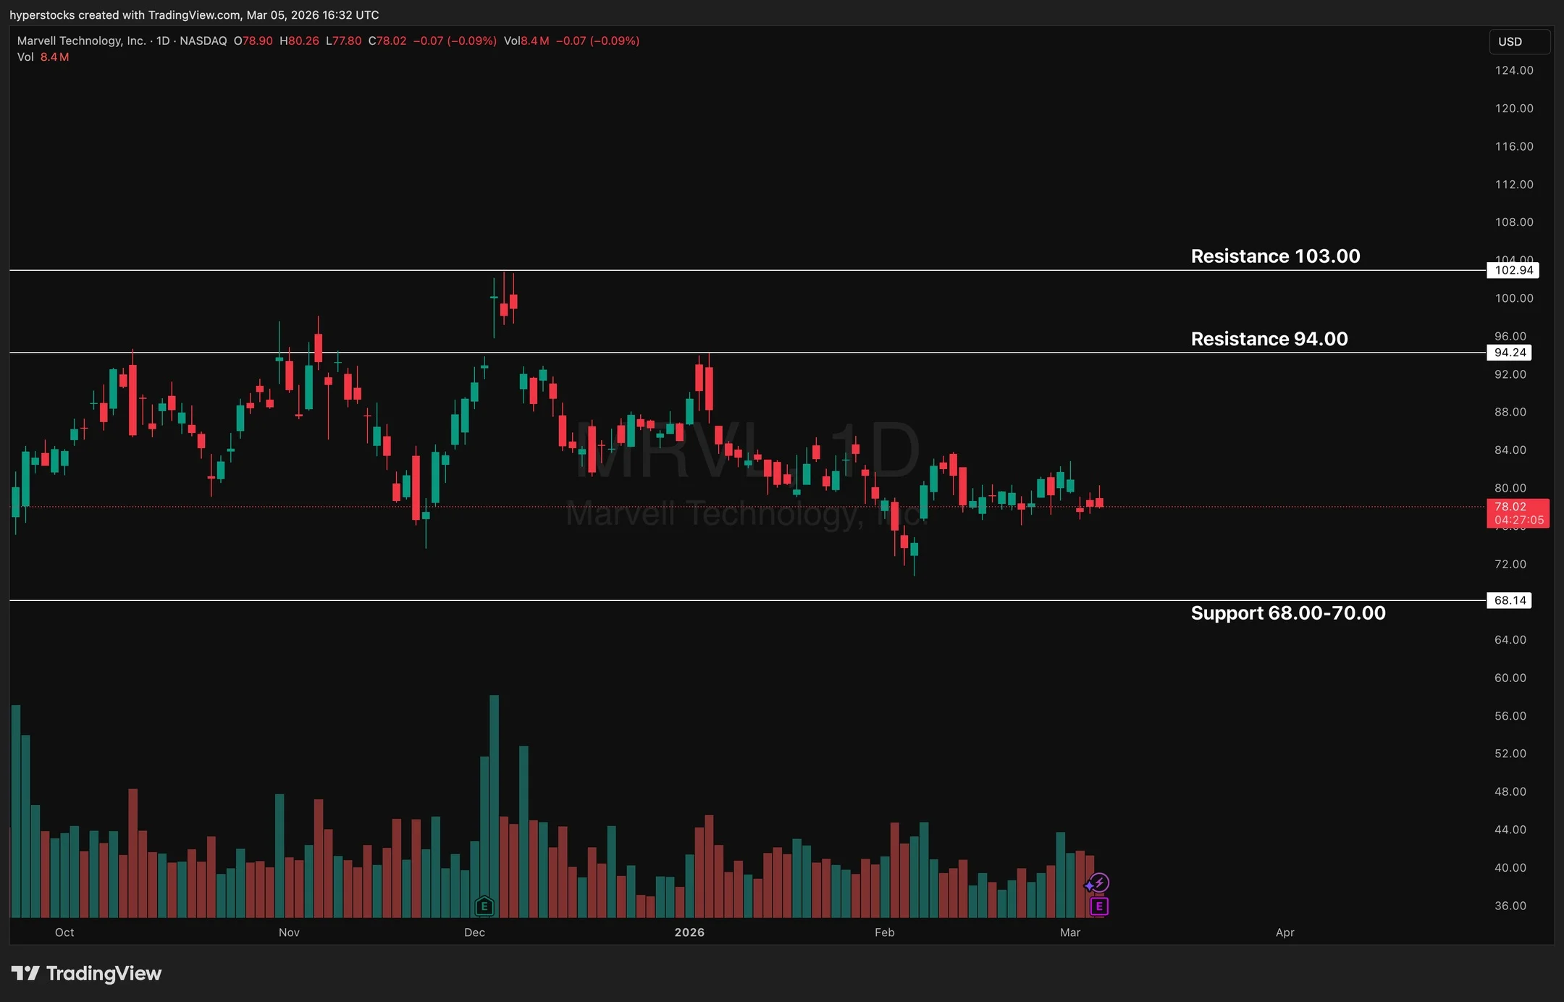Click the '2026' label on time axis
1564x1002 pixels.
coord(689,932)
